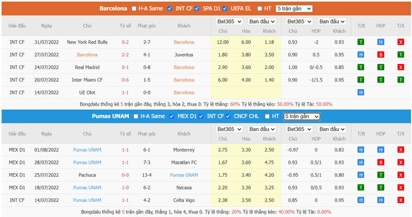Open first 'Ban đầu' dropdown in Barcelona table
Screen dimensions: 412x217
point(262,22)
